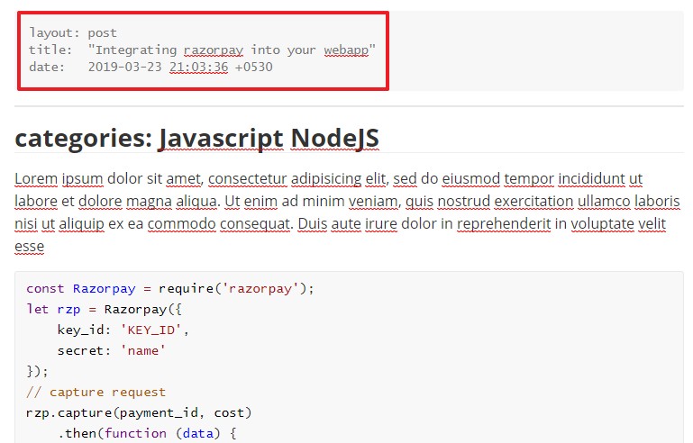This screenshot has width=693, height=443.
Task: Click the closing '});' code line
Action: pyautogui.click(x=37, y=372)
